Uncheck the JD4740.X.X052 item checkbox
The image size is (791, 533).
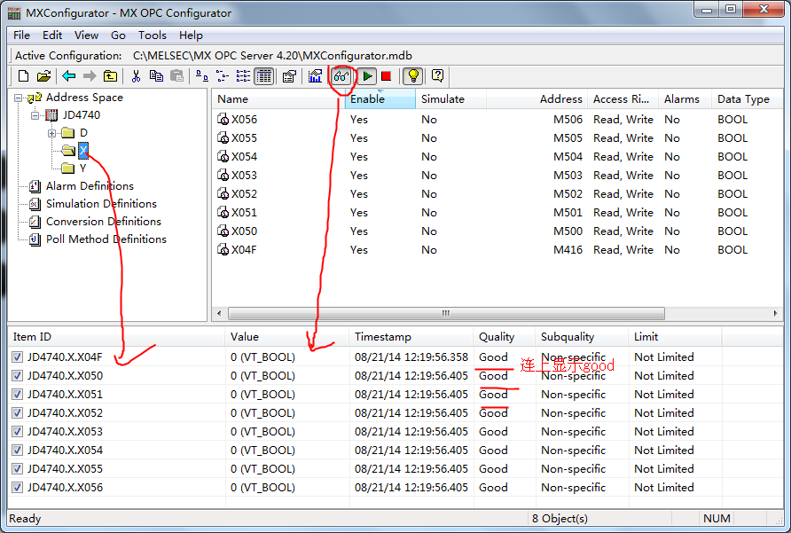click(19, 413)
